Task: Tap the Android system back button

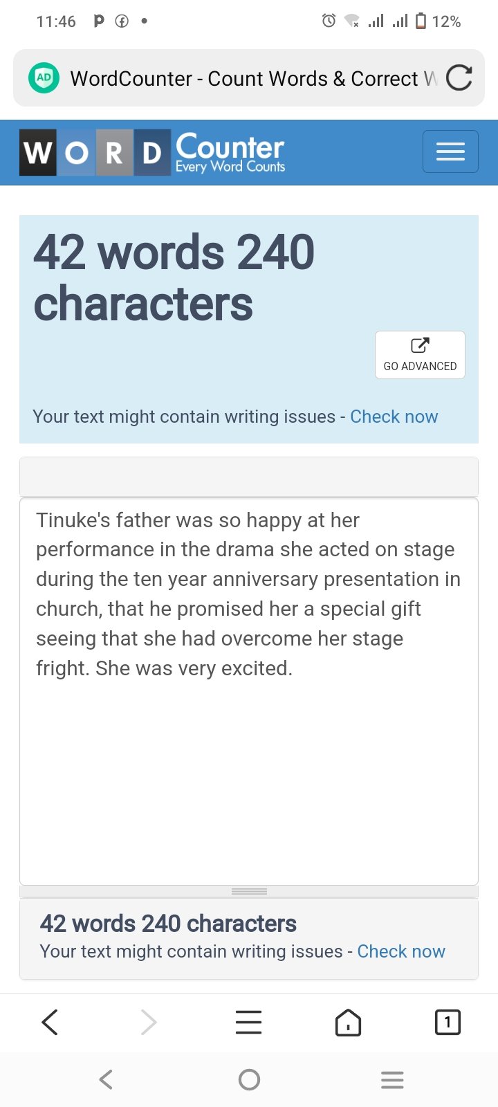Action: [106, 1079]
